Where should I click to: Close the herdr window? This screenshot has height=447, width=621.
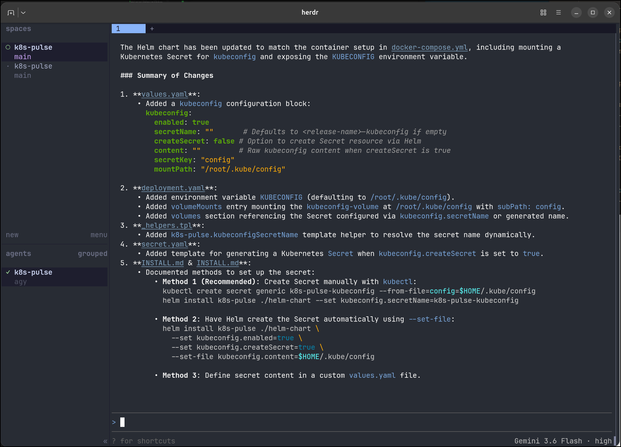(609, 12)
